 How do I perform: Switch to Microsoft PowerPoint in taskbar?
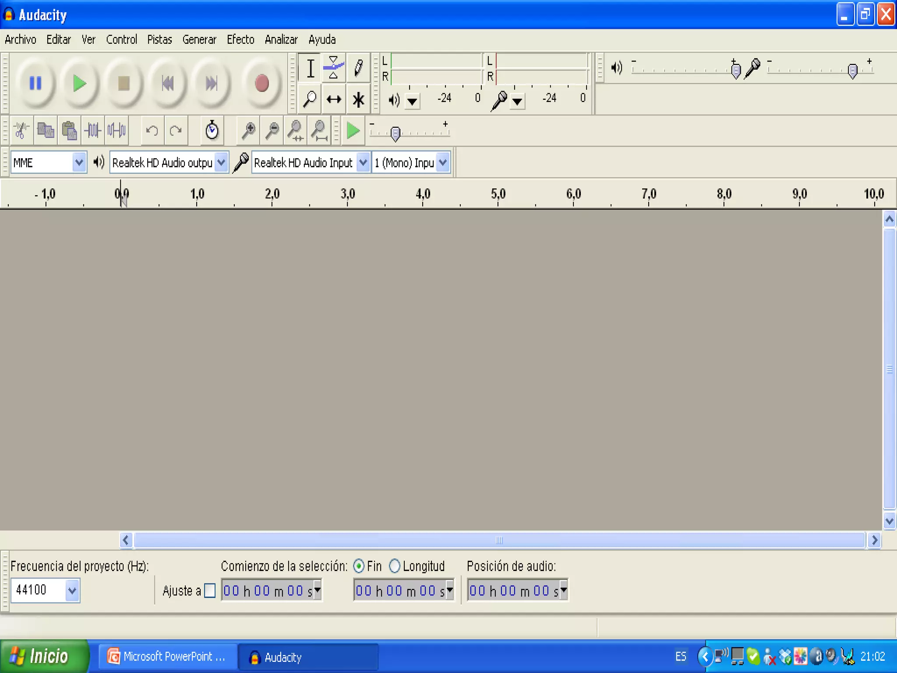[167, 656]
